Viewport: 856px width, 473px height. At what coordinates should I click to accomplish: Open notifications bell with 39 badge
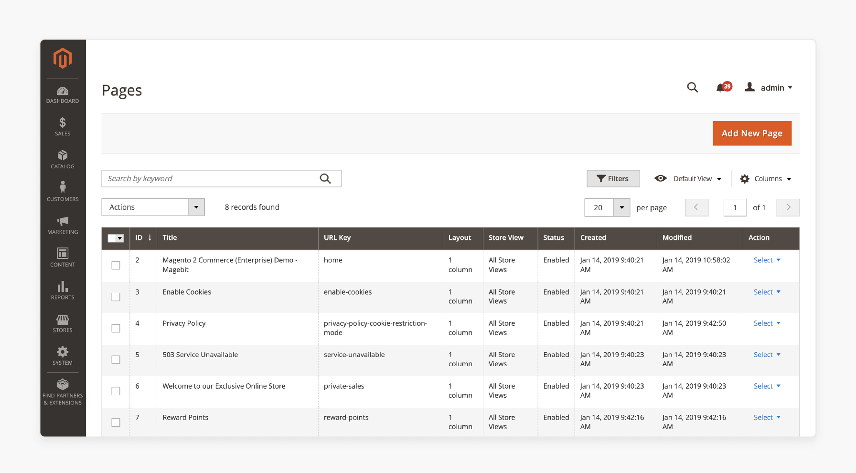(723, 87)
